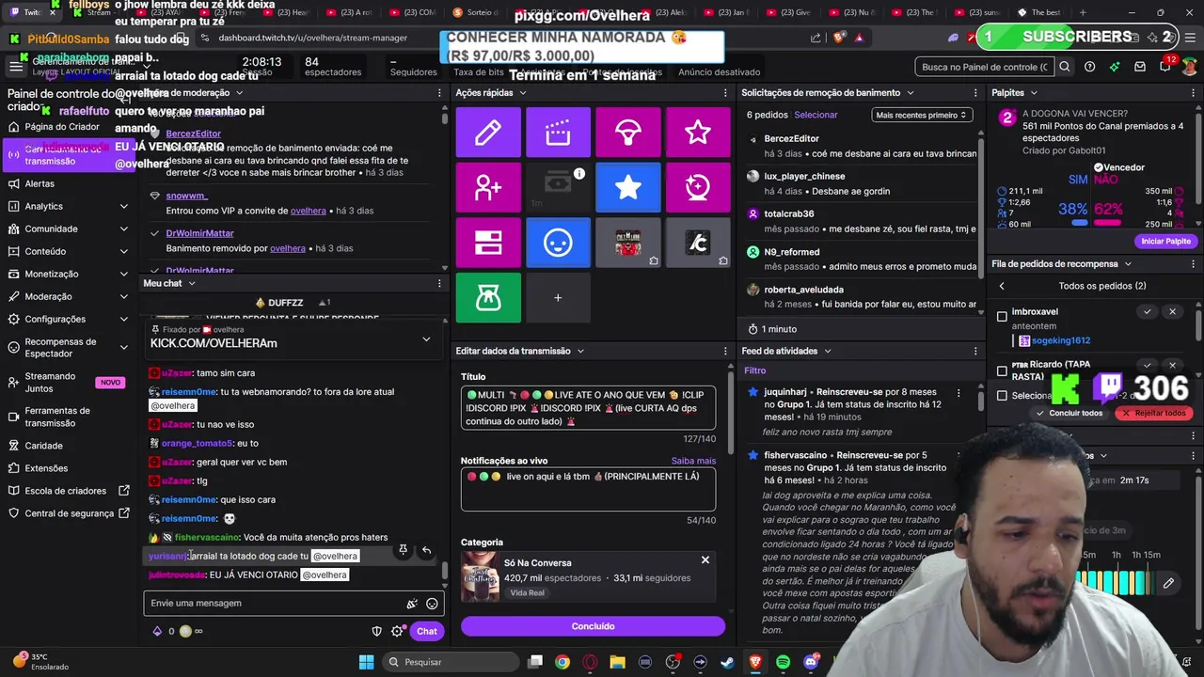
Task: Click the green bag quick action tile
Action: (x=488, y=297)
